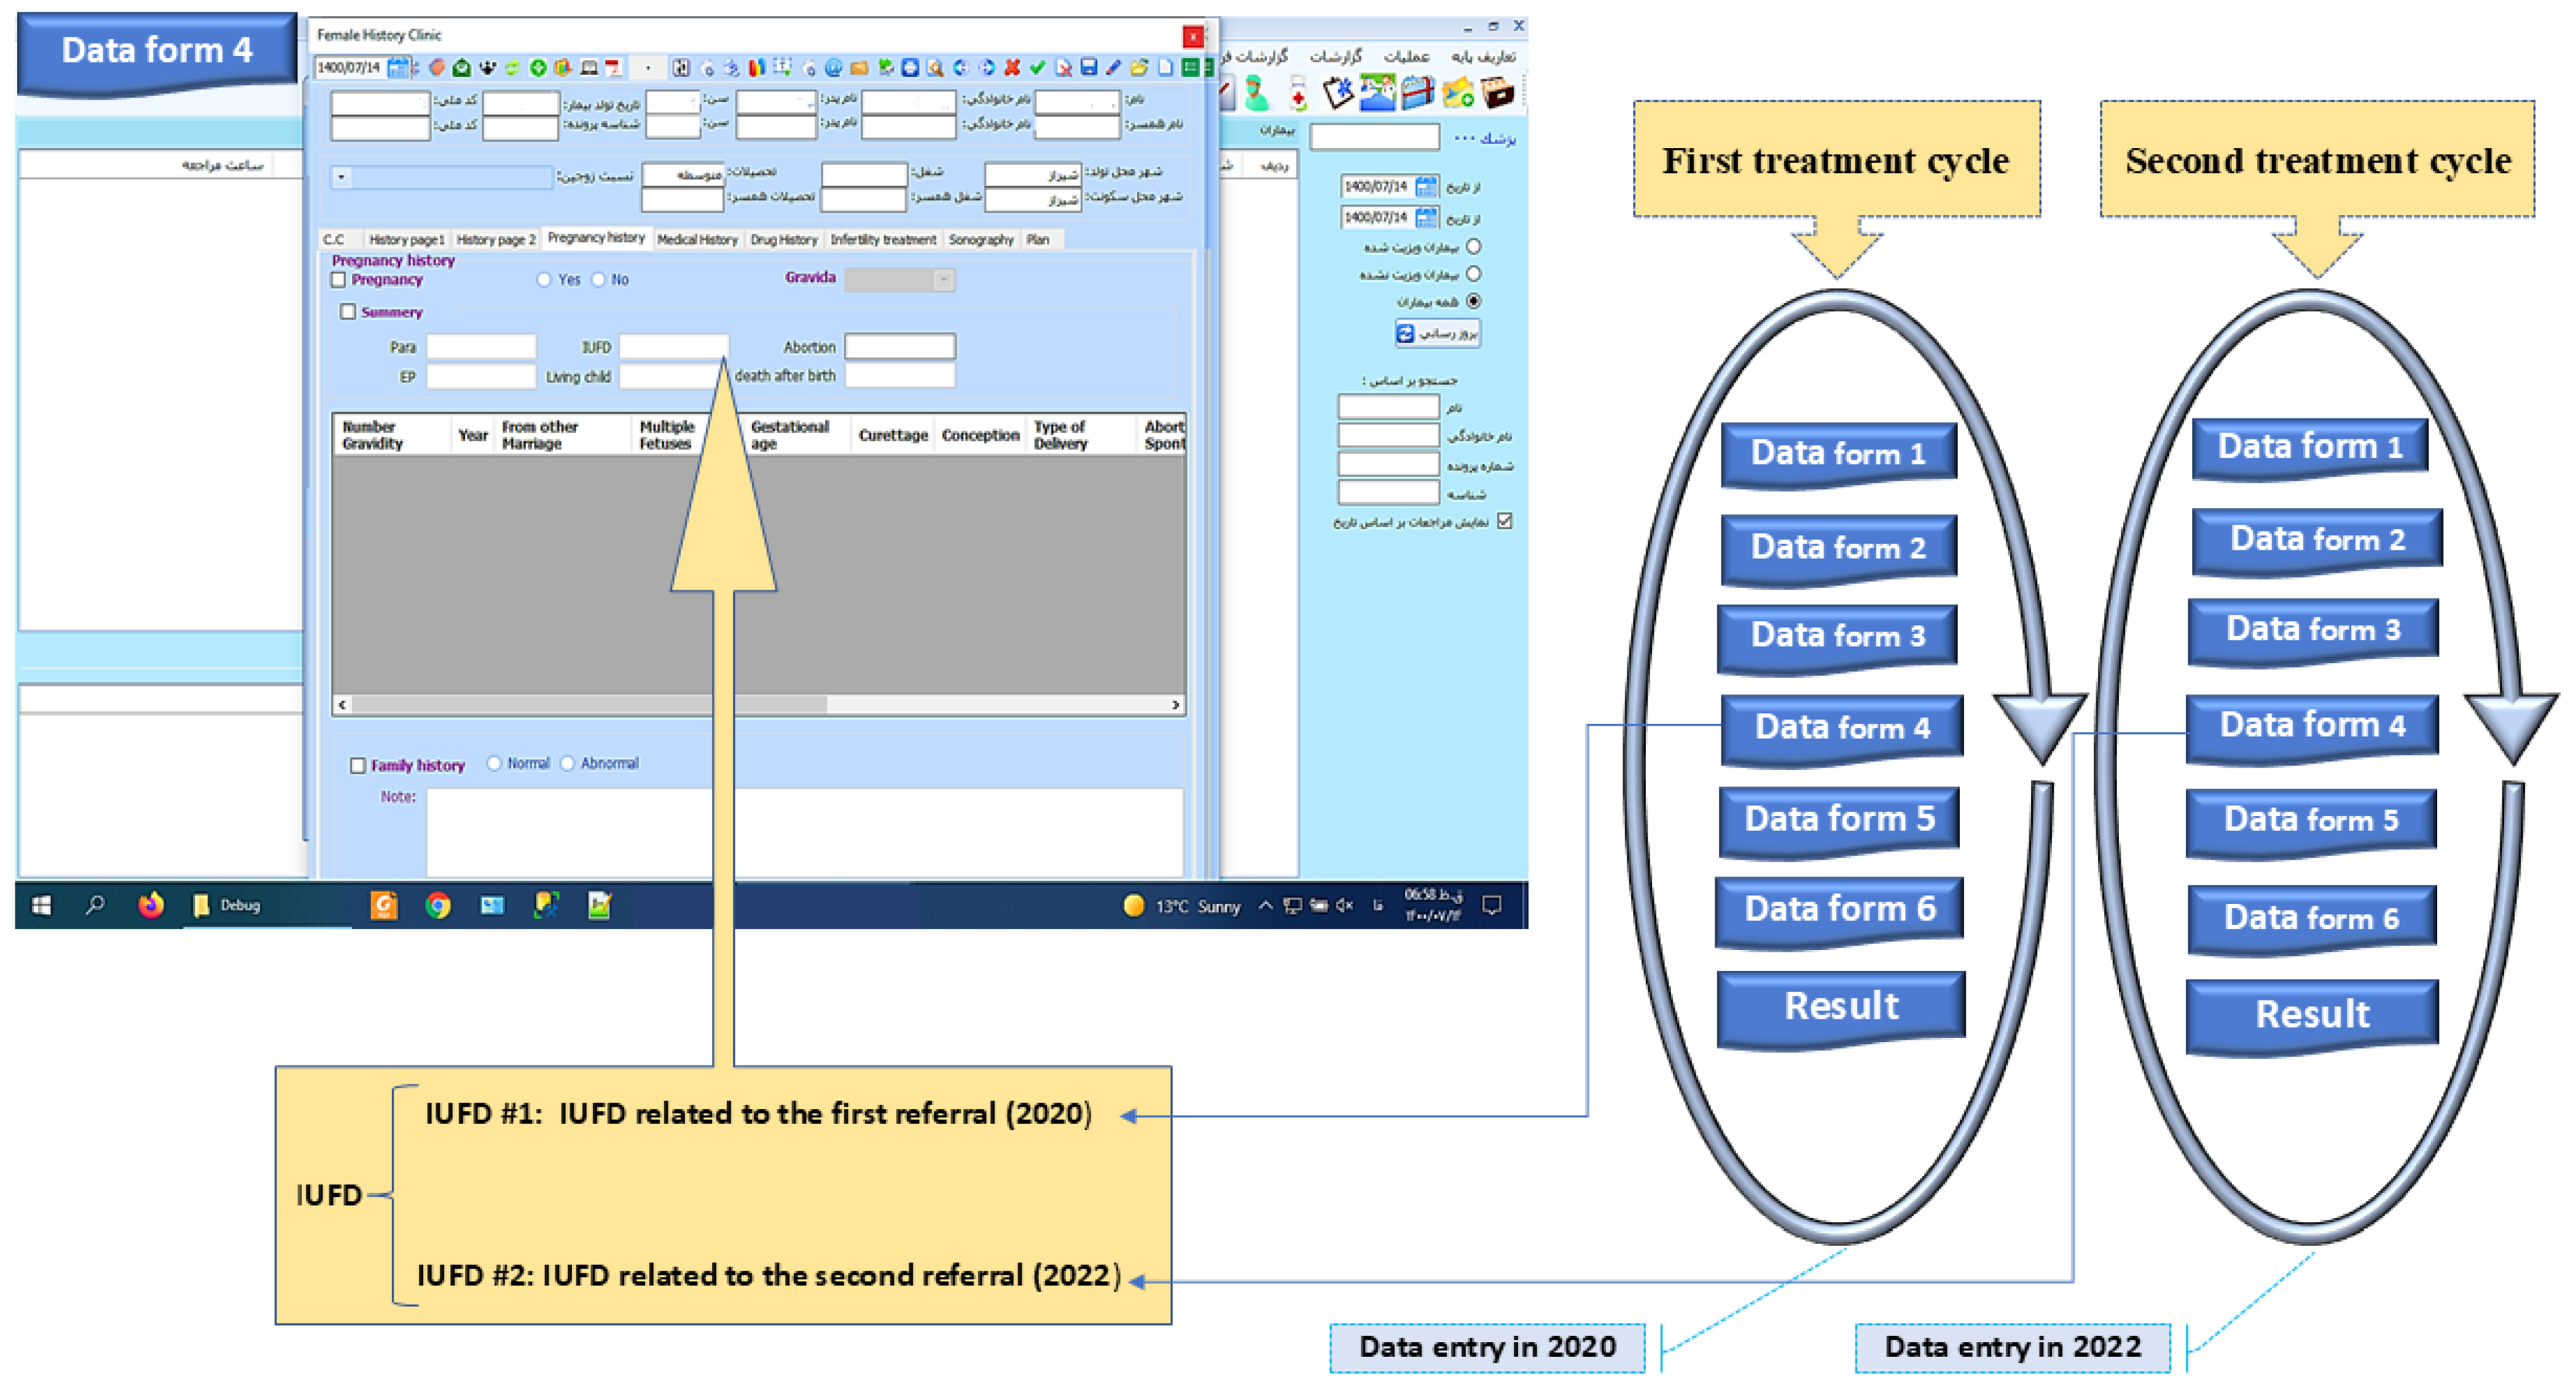Click the floppy disk save icon
Viewport: 2576px width, 1390px height.
(1088, 67)
